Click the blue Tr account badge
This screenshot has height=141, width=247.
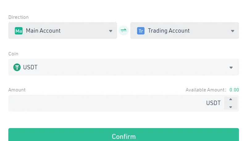click(141, 31)
